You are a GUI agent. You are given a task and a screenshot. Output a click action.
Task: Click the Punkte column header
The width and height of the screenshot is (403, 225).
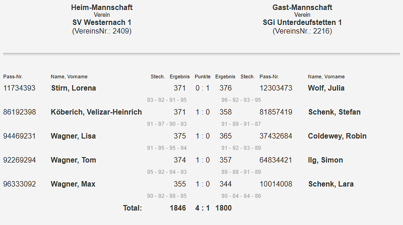(x=203, y=77)
